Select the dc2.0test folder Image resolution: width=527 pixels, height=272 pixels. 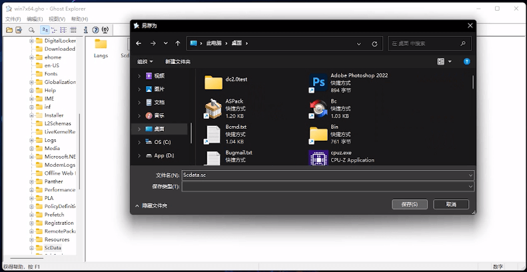click(226, 83)
